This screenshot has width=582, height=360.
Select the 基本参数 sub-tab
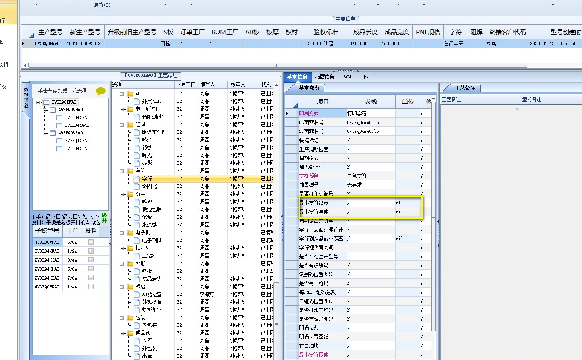tap(309, 88)
